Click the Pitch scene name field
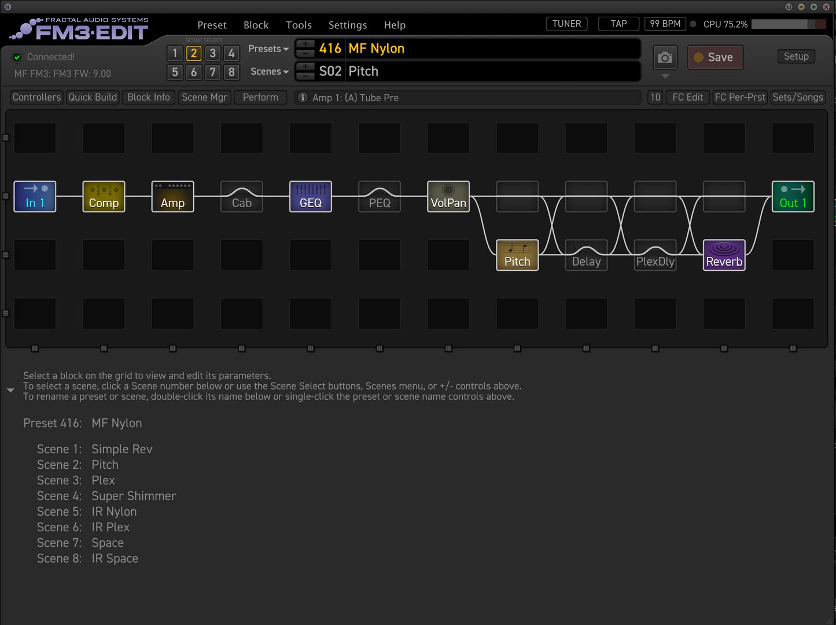Screen dimensions: 836x625 pos(494,71)
